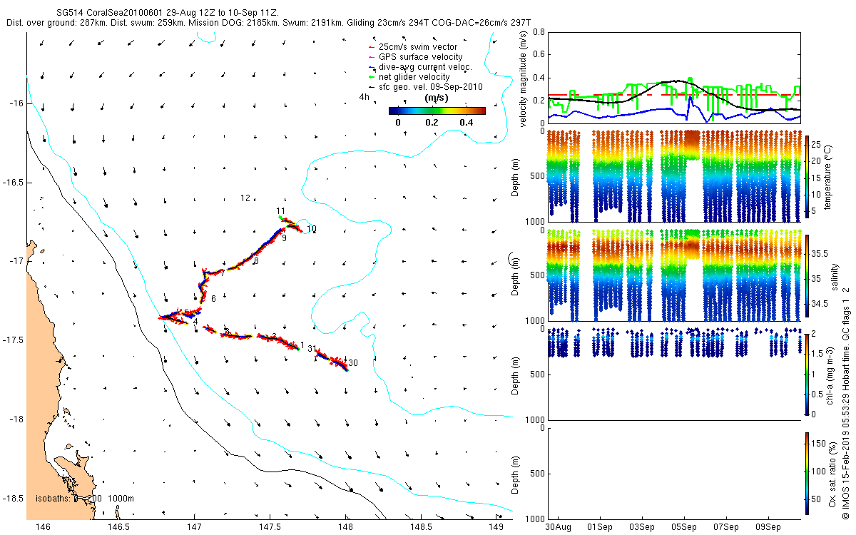Click the '0.6' velocity axis tick
Viewport: 856px width, 535px height.
pos(538,55)
